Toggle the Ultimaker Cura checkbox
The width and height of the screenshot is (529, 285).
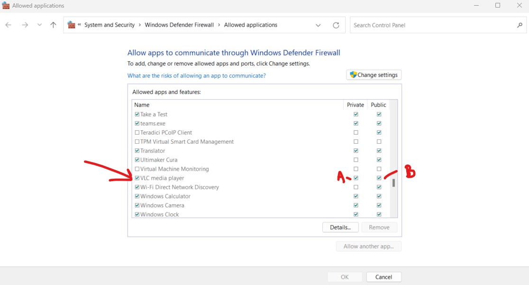point(137,160)
